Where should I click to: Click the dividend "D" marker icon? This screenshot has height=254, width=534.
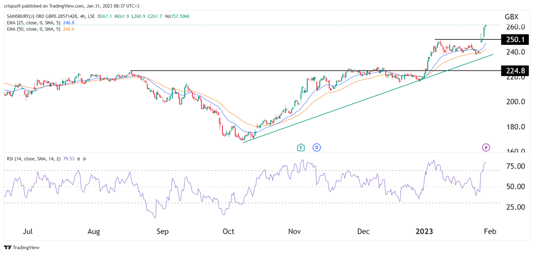pos(316,147)
